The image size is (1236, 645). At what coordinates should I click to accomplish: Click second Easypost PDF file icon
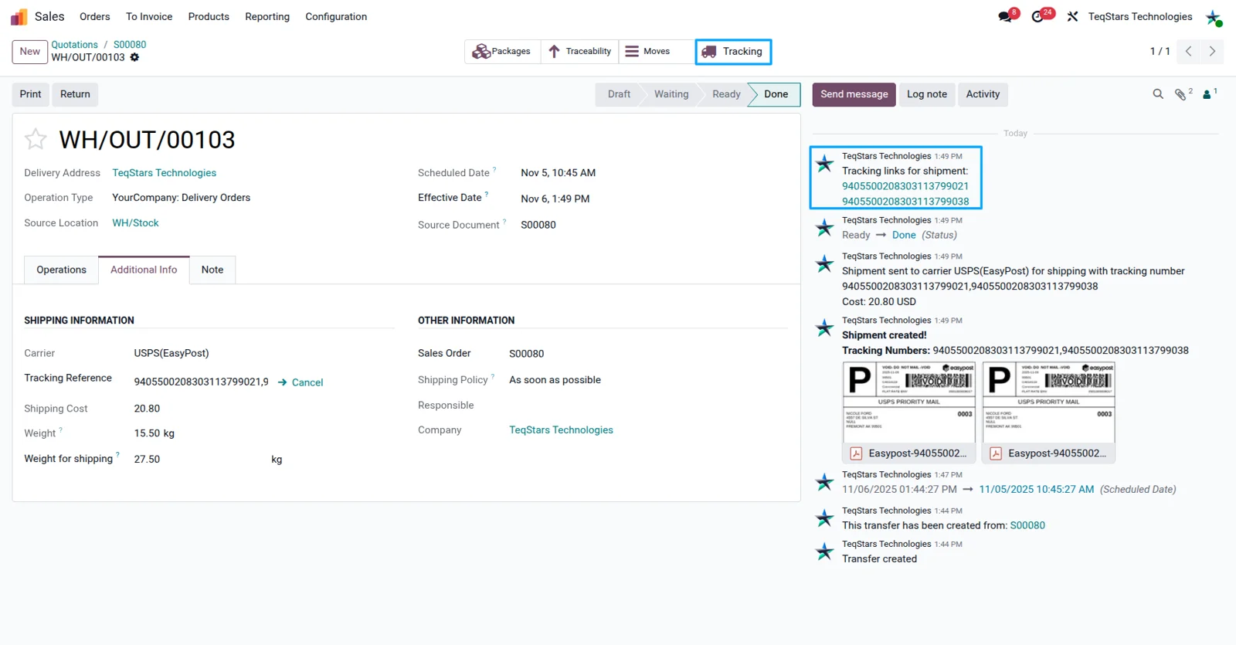coord(996,453)
